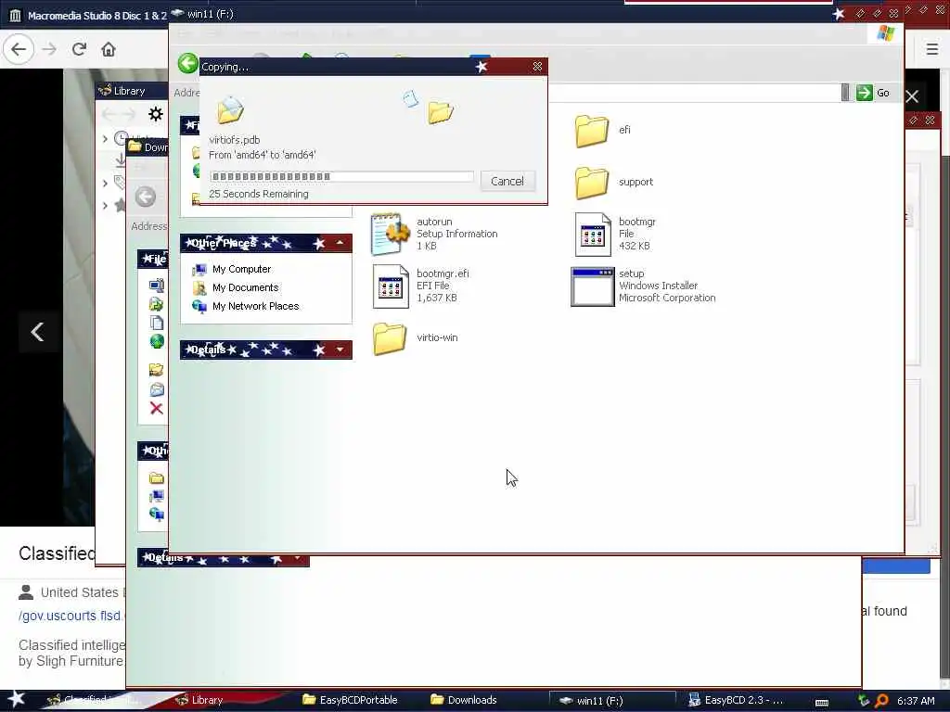The height and width of the screenshot is (712, 950).
Task: Click the Macromedia Studio 8 browser tab
Action: 88,15
